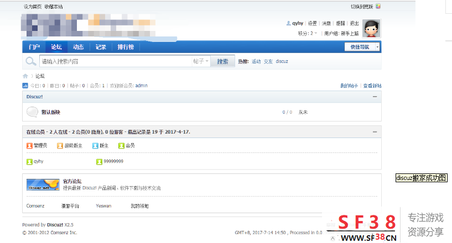The image size is (452, 243).
Task: Click Comsenz Inc. copyright link
Action: click(x=64, y=233)
